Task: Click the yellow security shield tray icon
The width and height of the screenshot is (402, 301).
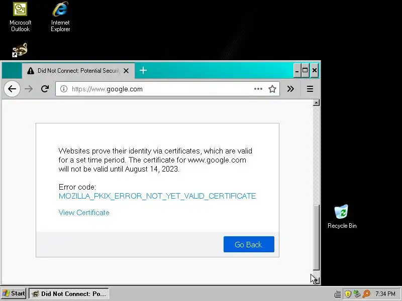Action: pyautogui.click(x=348, y=294)
